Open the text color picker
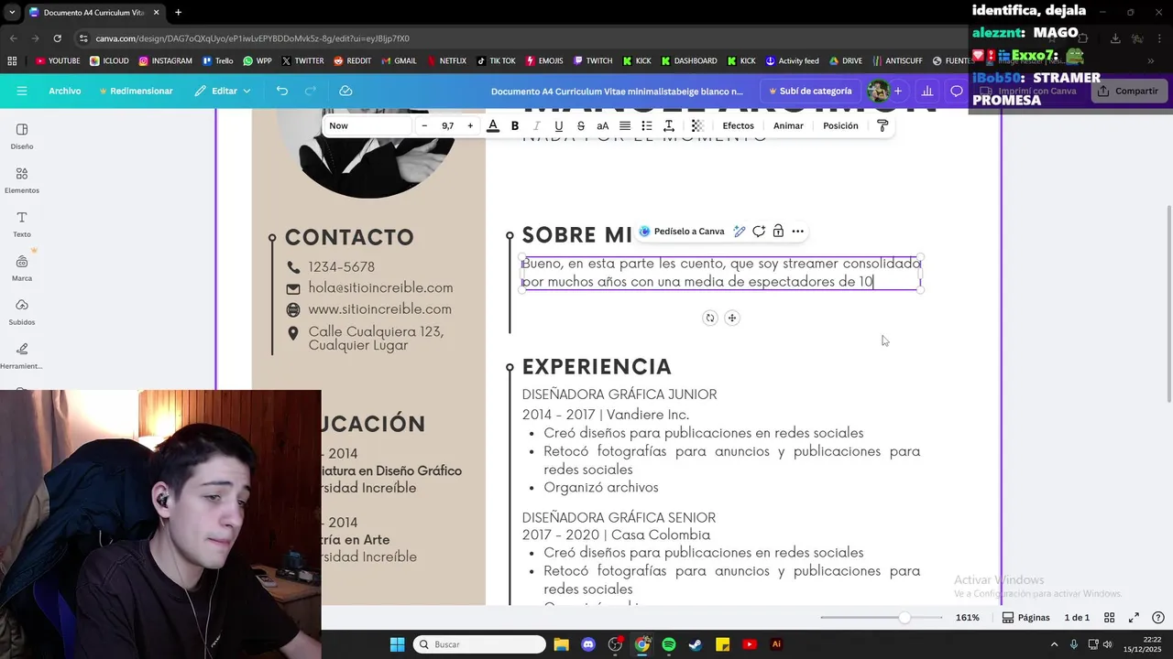 coord(493,125)
